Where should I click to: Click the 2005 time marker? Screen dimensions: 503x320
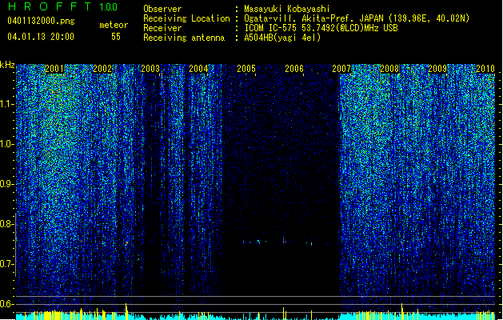point(246,68)
